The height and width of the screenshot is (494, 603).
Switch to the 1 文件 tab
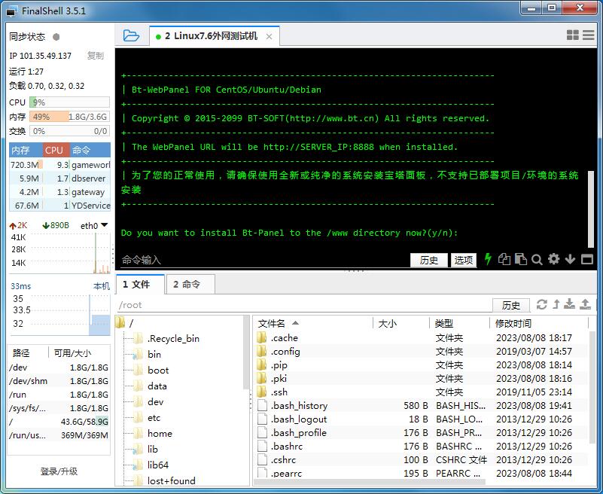click(140, 285)
